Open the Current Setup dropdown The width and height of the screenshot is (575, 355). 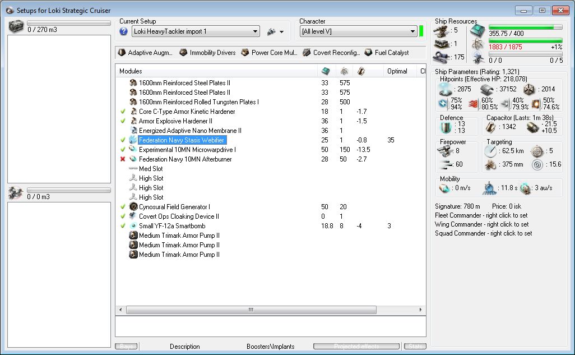pos(196,31)
